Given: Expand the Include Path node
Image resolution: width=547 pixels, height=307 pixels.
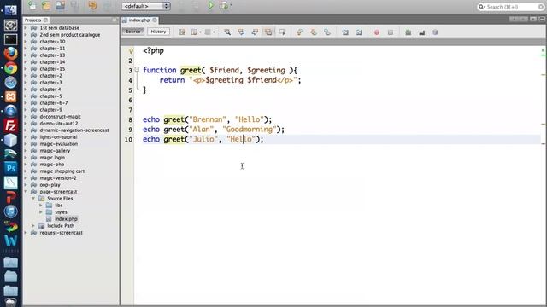Looking at the screenshot, I should pos(33,225).
